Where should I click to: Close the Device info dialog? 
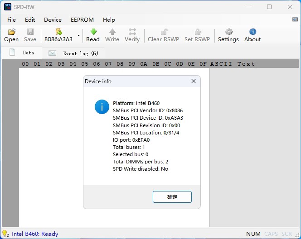[194, 81]
